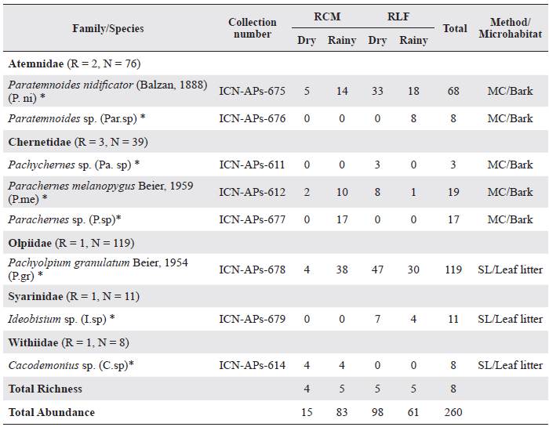Image resolution: width=549 pixels, height=427 pixels.
Task: Select the Atemnidae family row heading
Action: tap(74, 63)
